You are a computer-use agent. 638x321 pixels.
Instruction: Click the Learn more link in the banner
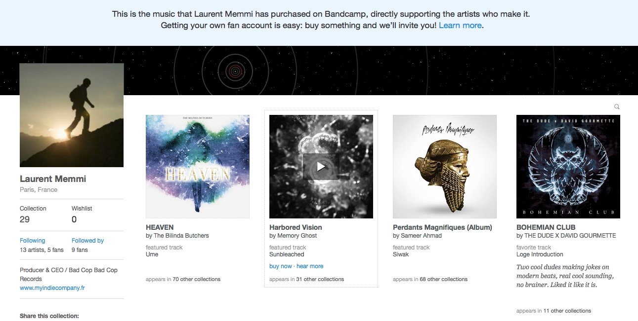(460, 25)
